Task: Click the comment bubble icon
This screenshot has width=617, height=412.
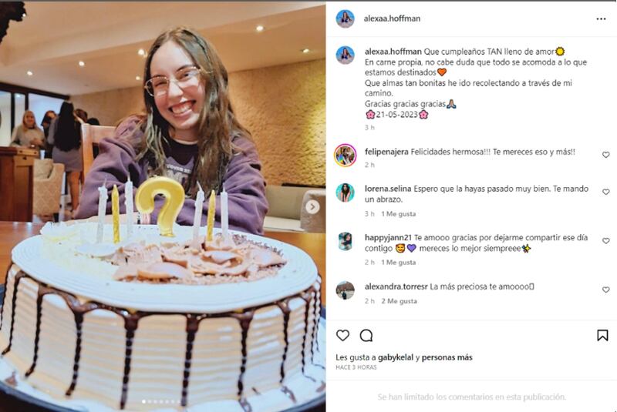Action: (x=366, y=336)
